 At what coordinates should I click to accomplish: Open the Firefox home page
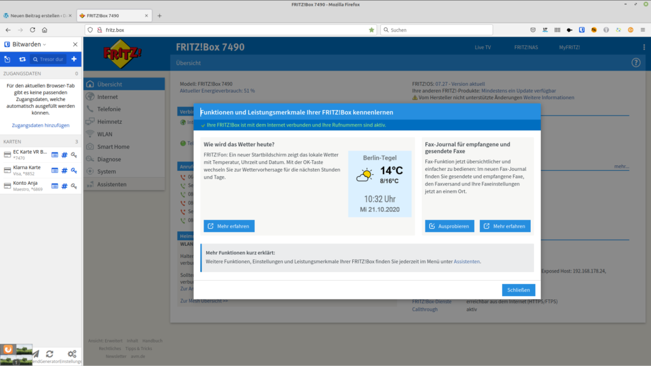(45, 30)
